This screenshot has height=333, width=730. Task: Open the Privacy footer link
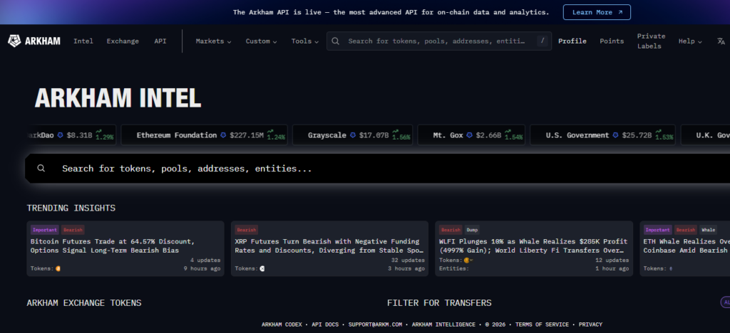pyautogui.click(x=590, y=324)
